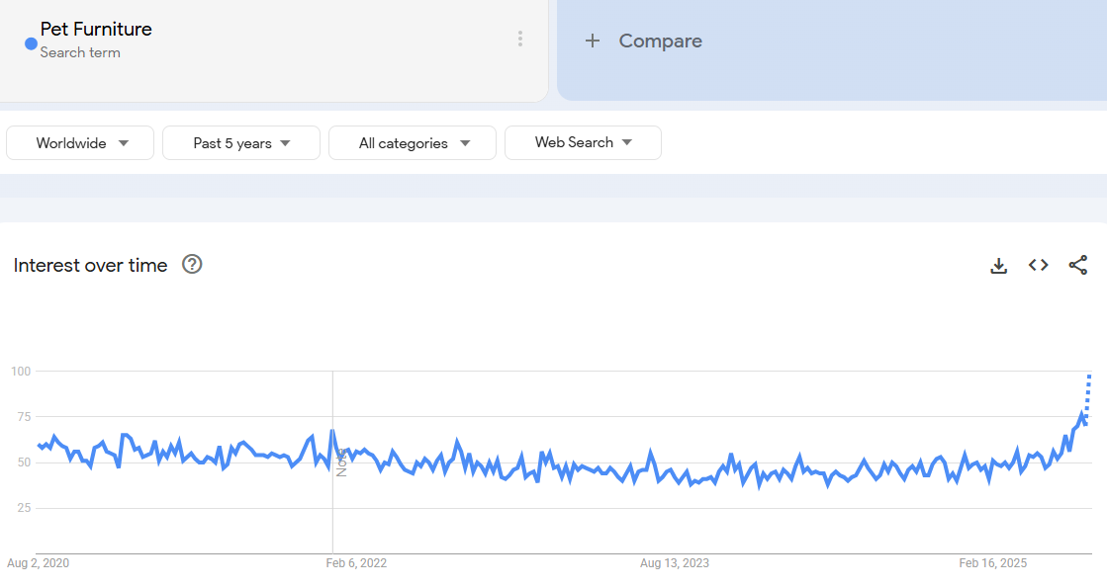The width and height of the screenshot is (1107, 588).
Task: Click the Compare label to add a term
Action: 660,41
